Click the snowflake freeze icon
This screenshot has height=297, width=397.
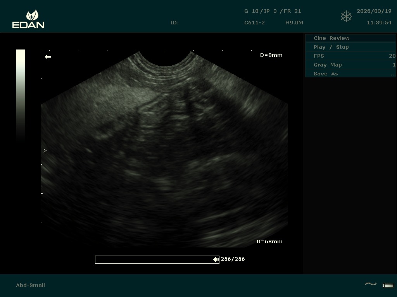pos(346,16)
